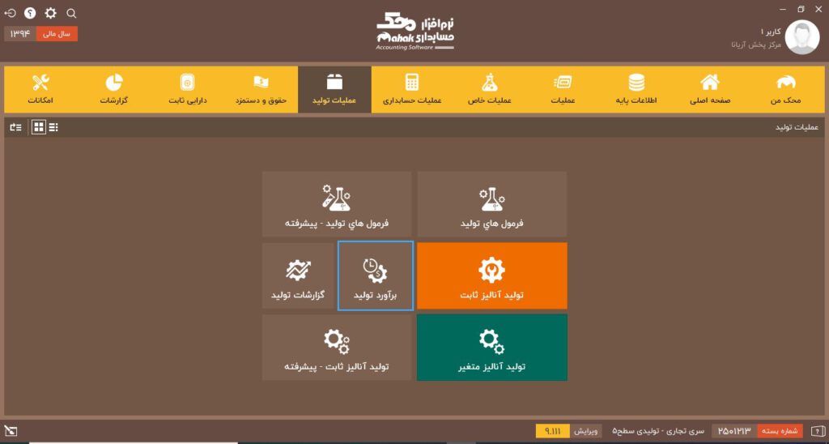Viewport: 829px width, 444px height.
Task: Select the عملیات تولید tab
Action: (334, 89)
